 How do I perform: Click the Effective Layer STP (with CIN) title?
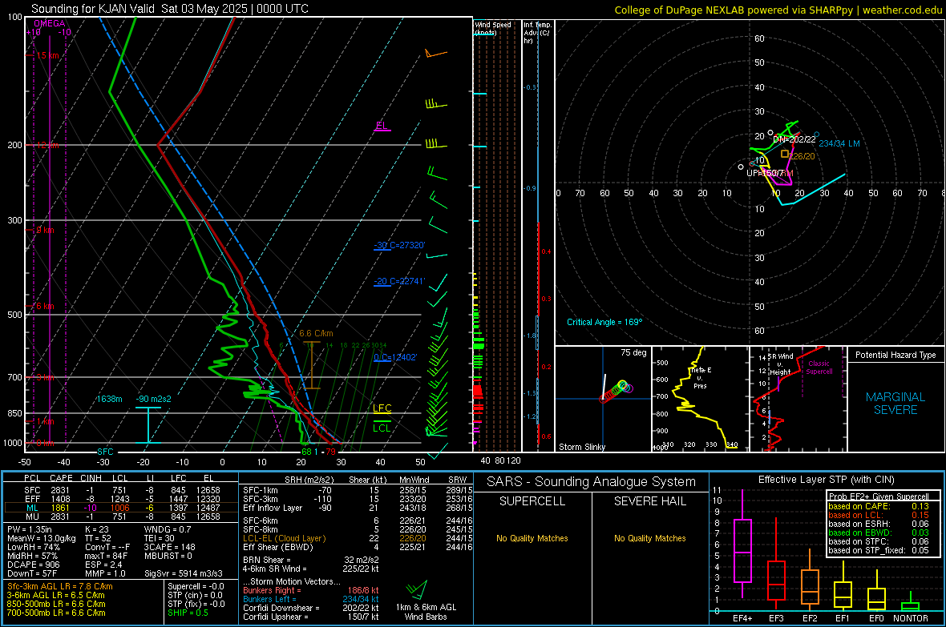tap(826, 480)
